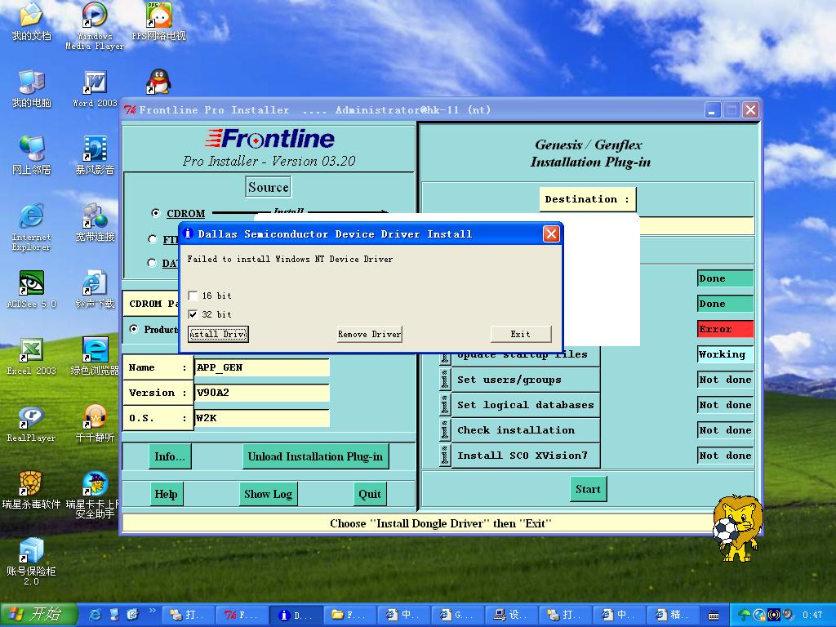Launch the 暴风影音 desktop shortcut
This screenshot has width=836, height=627.
[x=95, y=156]
